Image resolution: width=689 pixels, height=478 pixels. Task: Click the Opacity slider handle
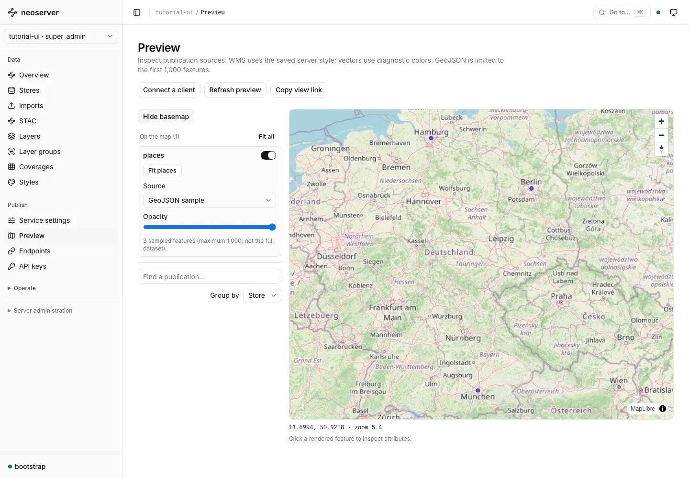click(x=272, y=227)
